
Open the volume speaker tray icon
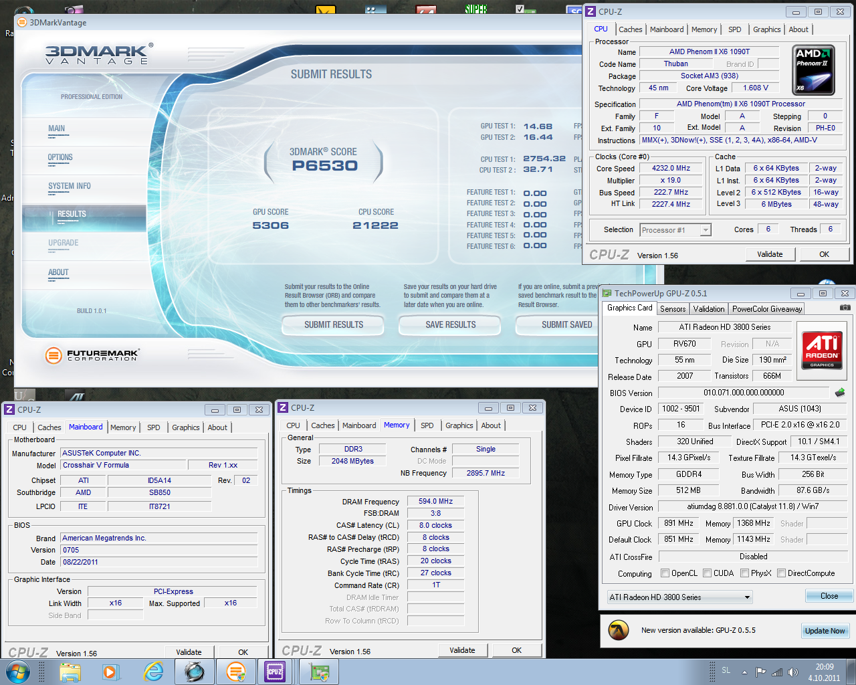(793, 672)
